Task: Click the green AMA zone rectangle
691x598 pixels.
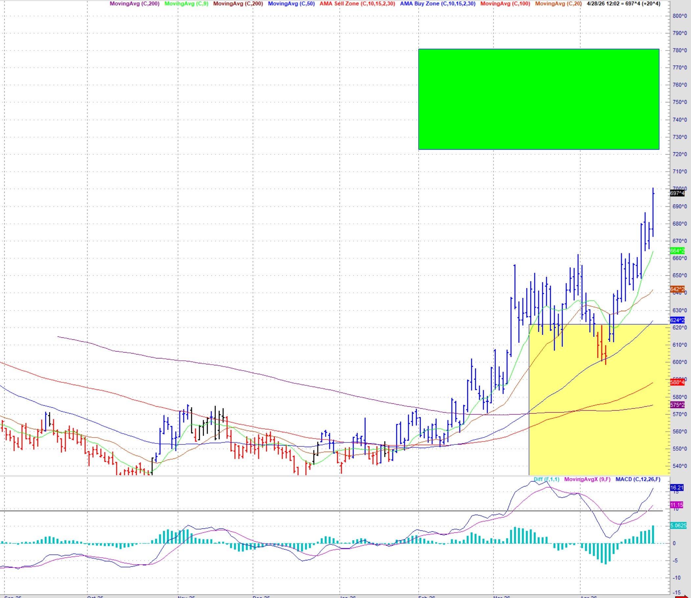Action: click(538, 99)
